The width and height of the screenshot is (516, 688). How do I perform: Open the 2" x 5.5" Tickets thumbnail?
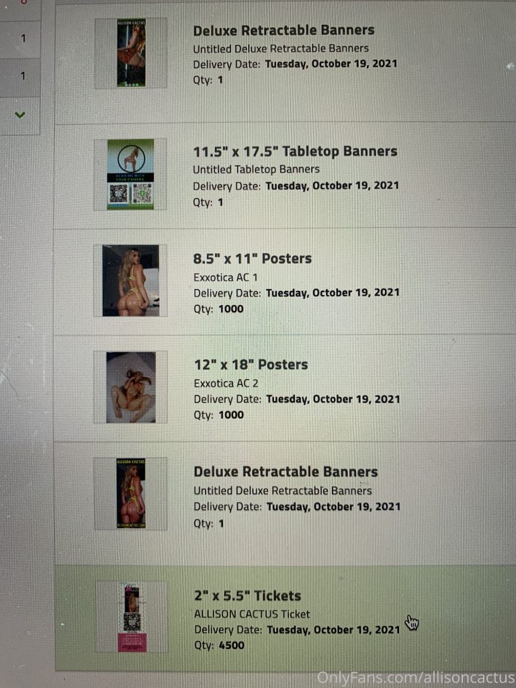pyautogui.click(x=132, y=617)
